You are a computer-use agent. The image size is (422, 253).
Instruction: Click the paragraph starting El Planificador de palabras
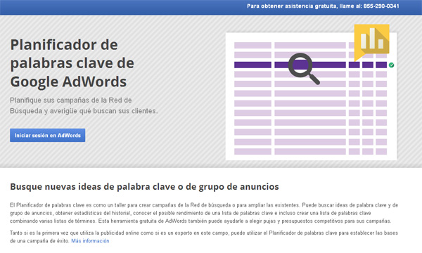pyautogui.click(x=204, y=213)
